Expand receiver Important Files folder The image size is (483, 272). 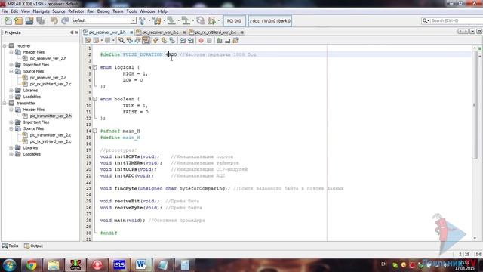point(11,65)
